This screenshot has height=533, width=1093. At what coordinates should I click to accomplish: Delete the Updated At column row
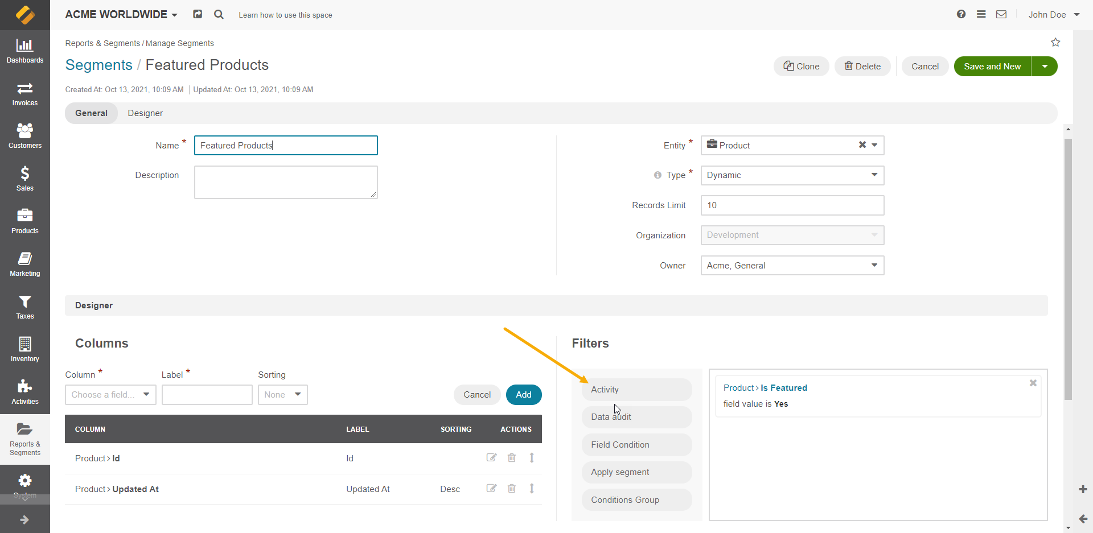tap(512, 489)
